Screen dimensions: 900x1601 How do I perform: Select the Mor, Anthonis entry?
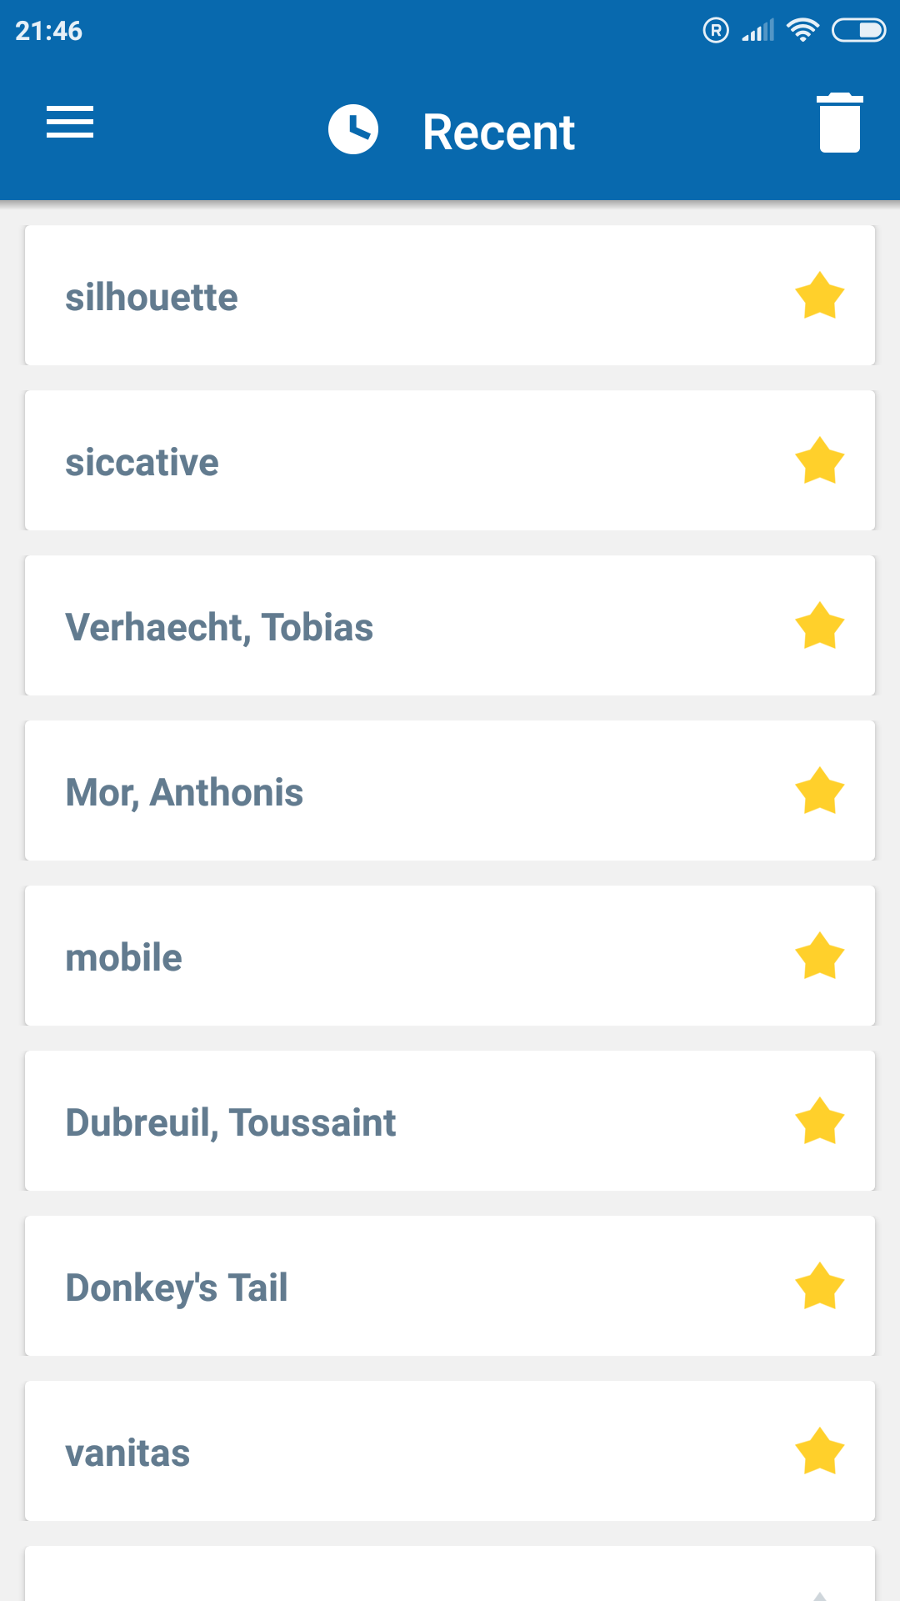tap(450, 790)
